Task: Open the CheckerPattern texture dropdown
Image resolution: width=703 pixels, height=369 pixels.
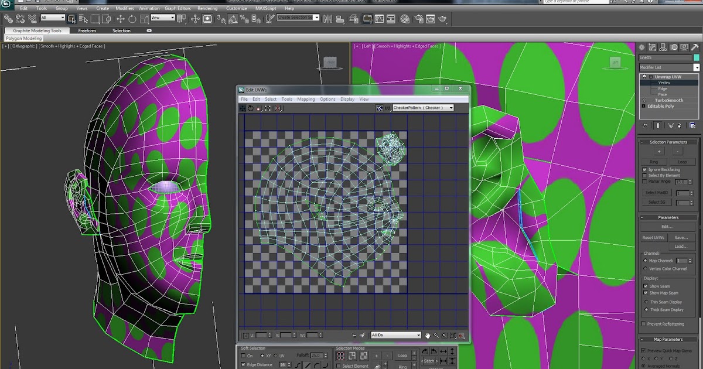Action: (x=450, y=108)
